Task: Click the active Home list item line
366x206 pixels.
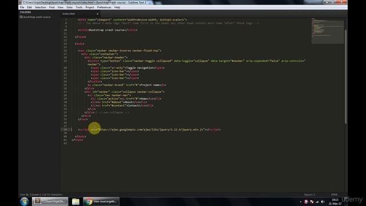Action: click(126, 98)
